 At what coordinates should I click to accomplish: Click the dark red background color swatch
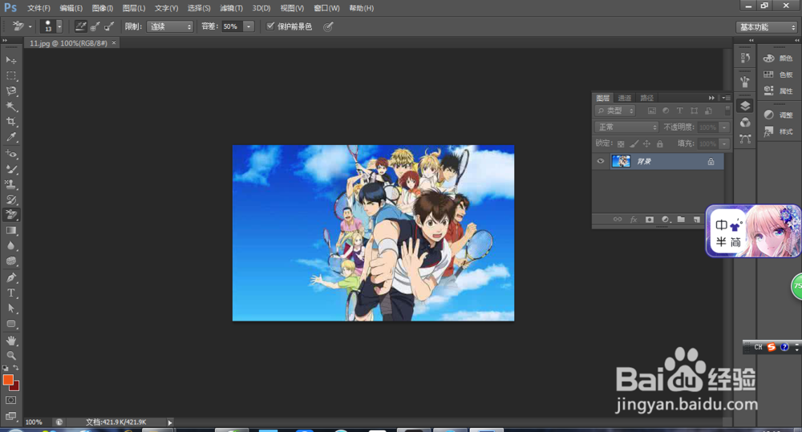coord(15,386)
